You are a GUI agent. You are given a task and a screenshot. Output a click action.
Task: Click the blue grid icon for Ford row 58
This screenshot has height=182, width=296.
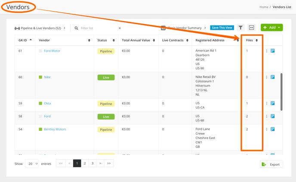click(273, 116)
